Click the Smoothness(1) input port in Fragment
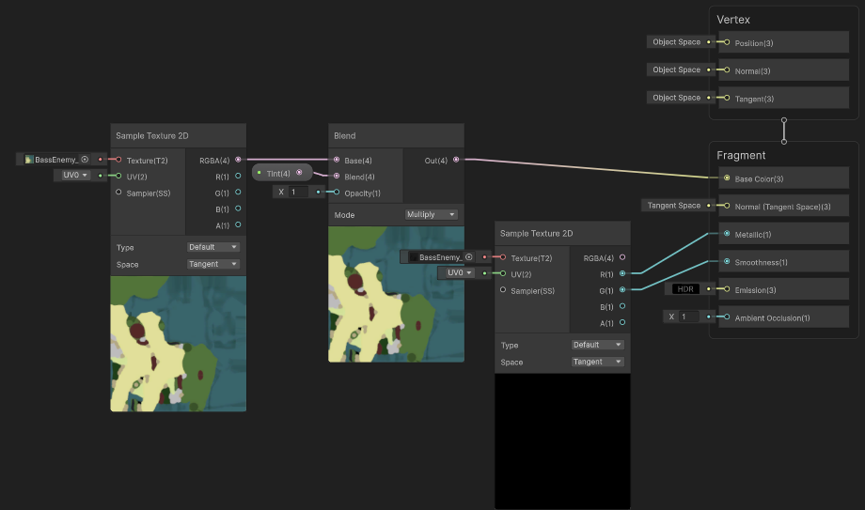 (x=726, y=262)
